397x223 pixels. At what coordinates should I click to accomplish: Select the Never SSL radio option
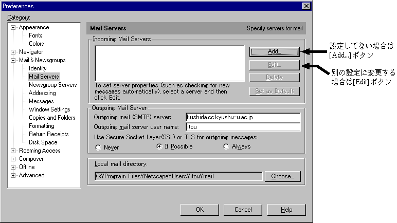coord(99,147)
